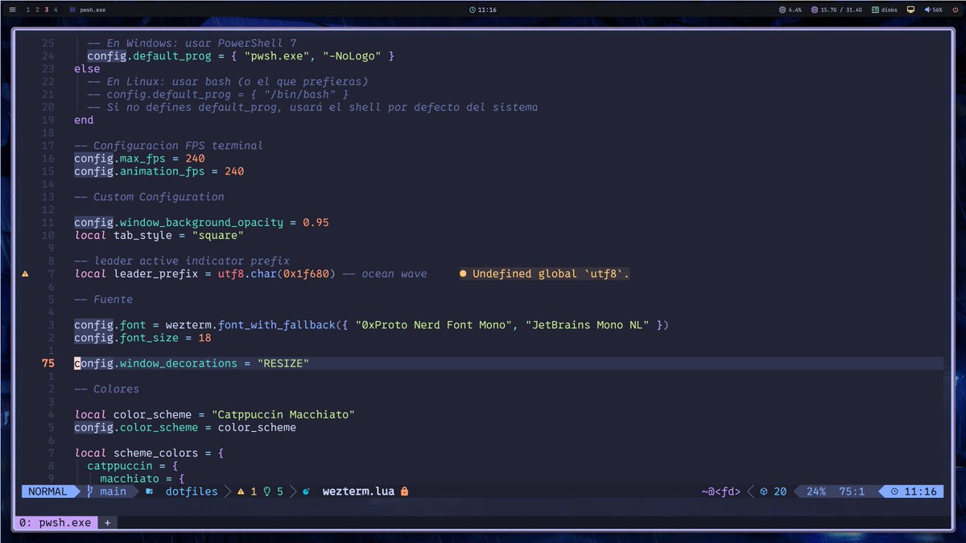Click the 'local scheme_colors = {' line
Viewport: 966px width, 543px height.
tap(149, 454)
